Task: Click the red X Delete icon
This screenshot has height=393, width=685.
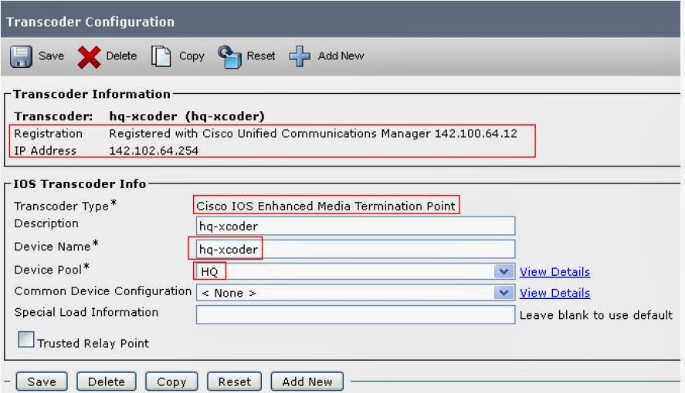Action: 89,57
